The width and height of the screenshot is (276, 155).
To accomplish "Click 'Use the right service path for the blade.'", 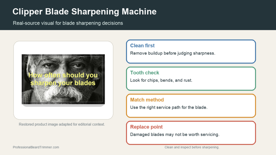I will coord(169,107).
